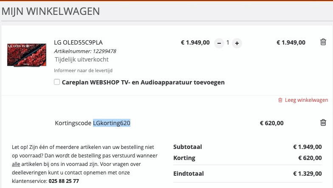
Task: Click the Careplan WEBSHOP TV- en Audioapparatuur label
Action: point(143,82)
